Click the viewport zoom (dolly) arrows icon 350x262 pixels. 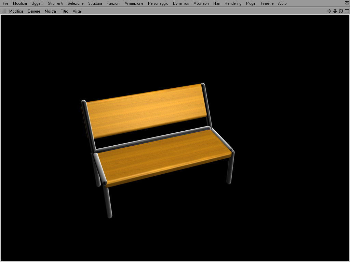[335, 11]
